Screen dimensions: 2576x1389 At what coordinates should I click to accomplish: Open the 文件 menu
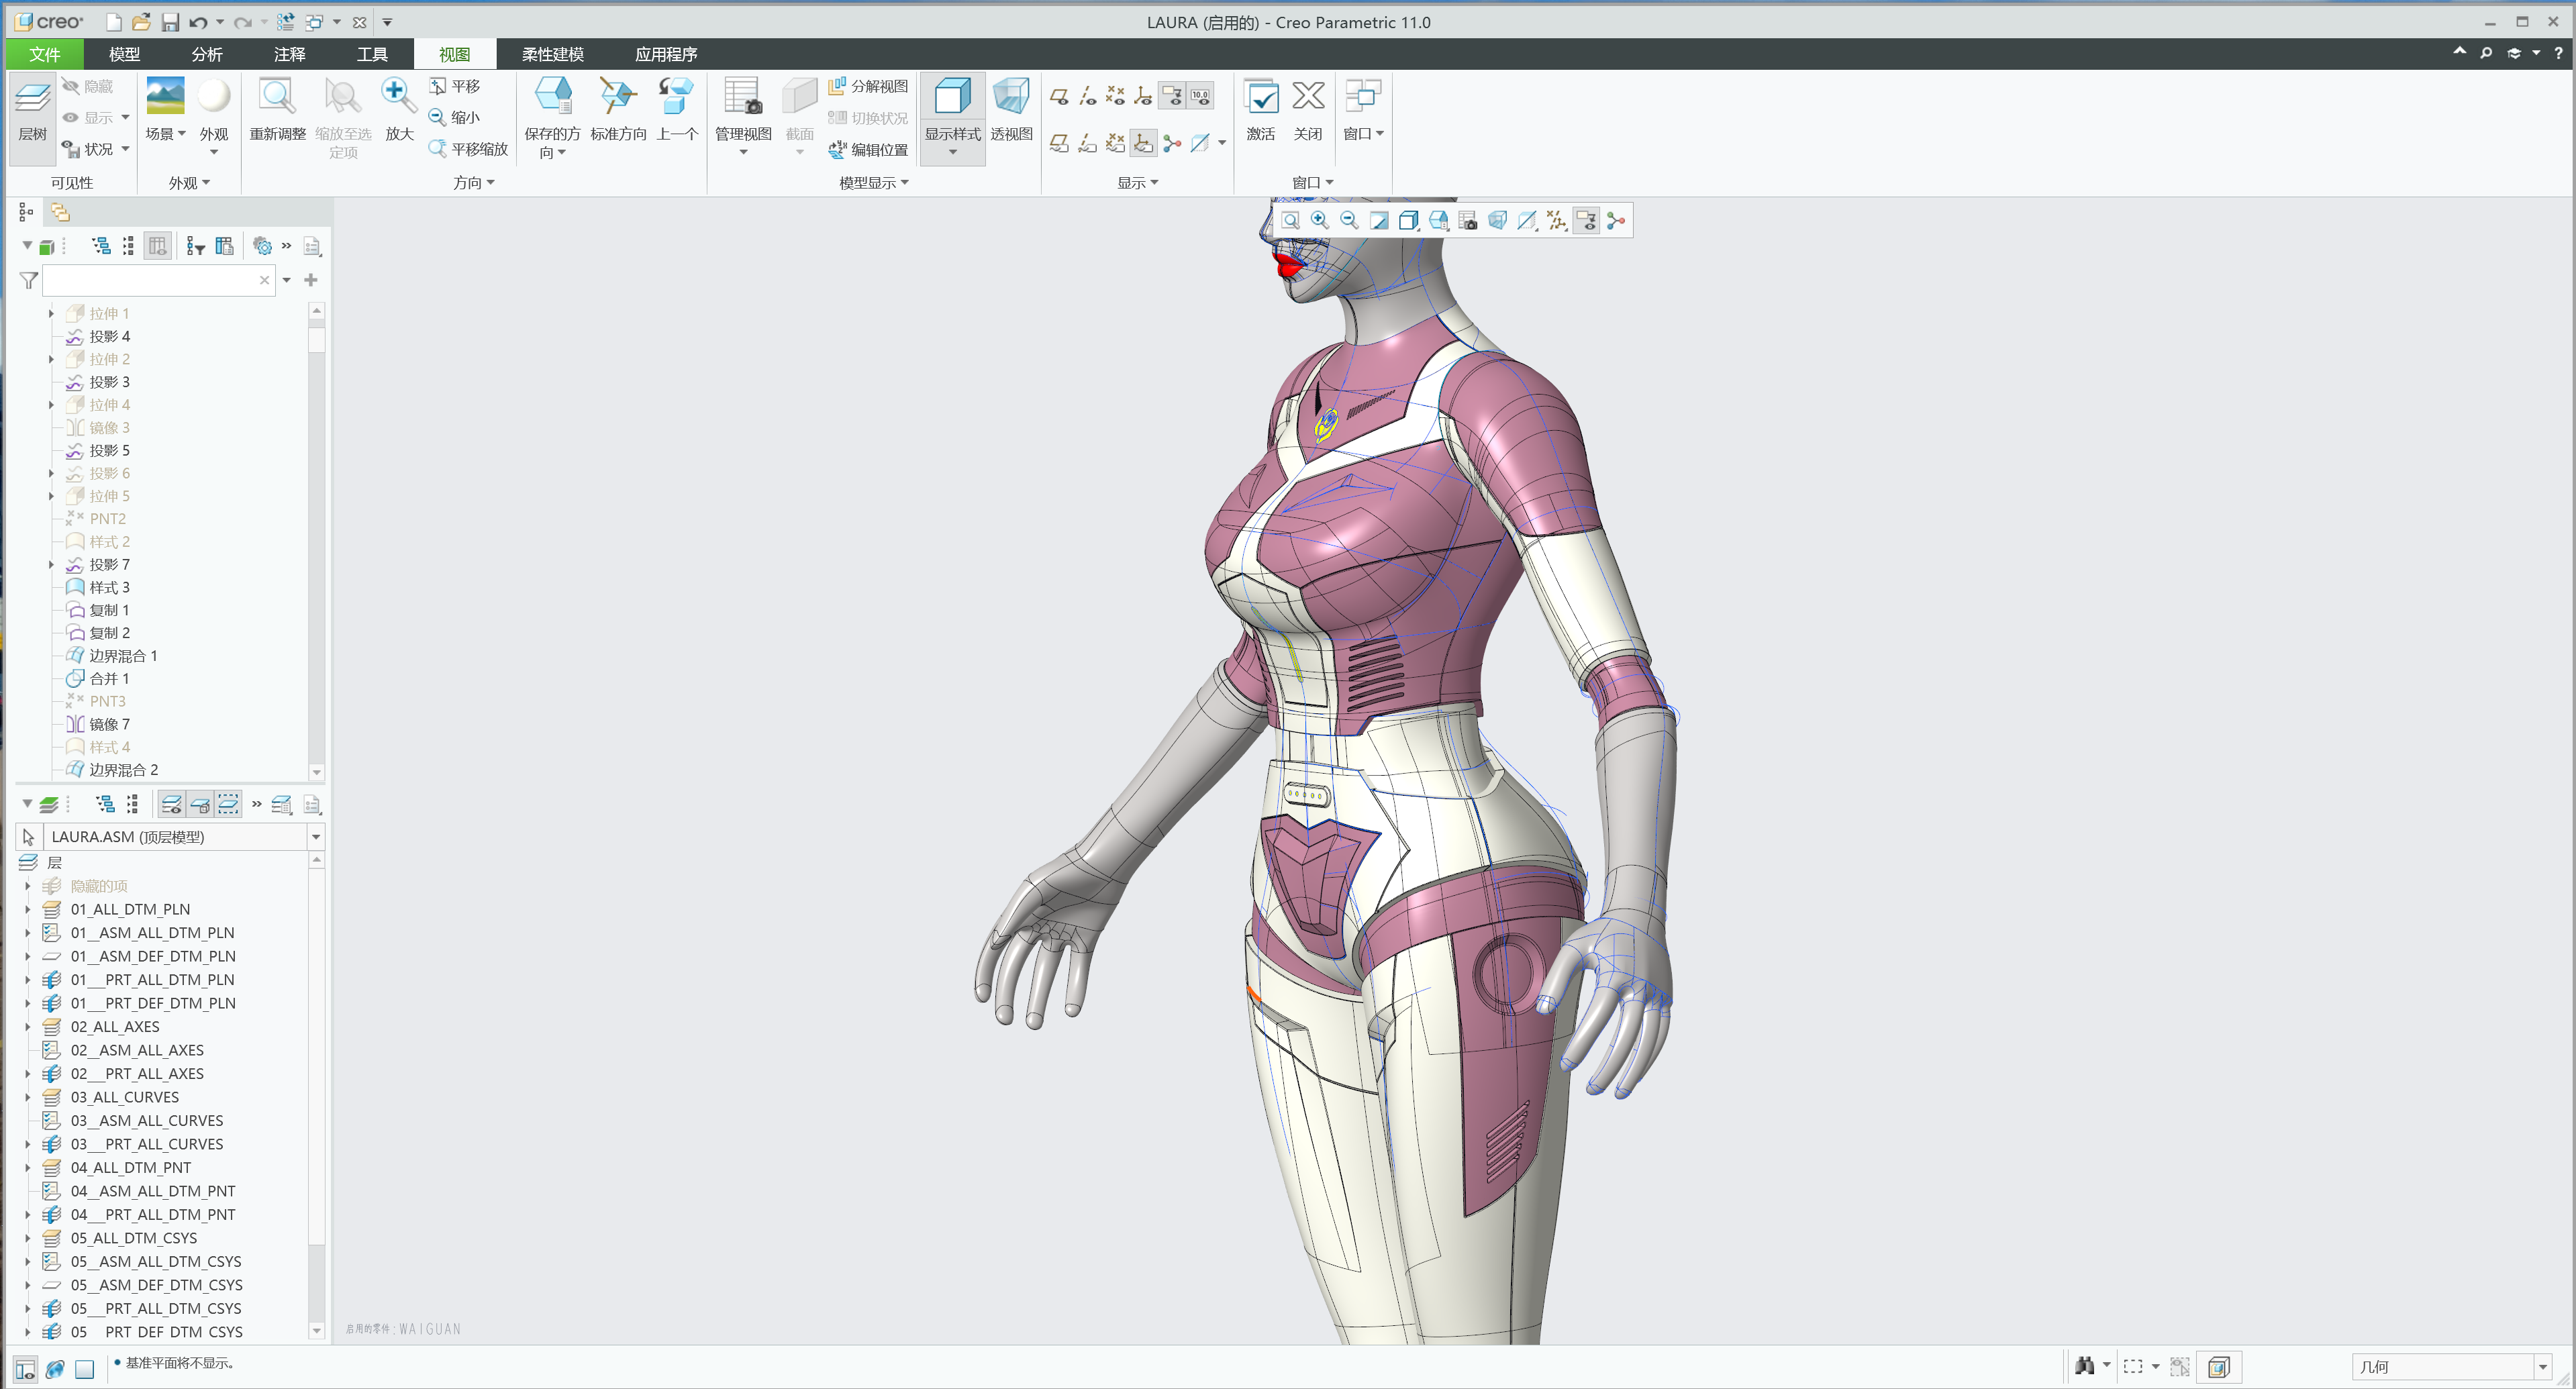tap(44, 54)
